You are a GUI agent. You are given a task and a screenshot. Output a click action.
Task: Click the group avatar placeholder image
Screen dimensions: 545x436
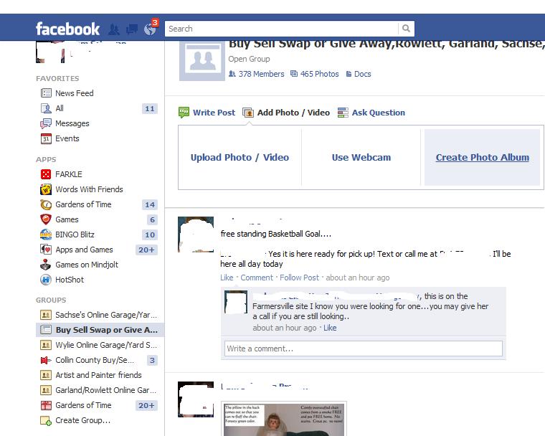[x=202, y=60]
